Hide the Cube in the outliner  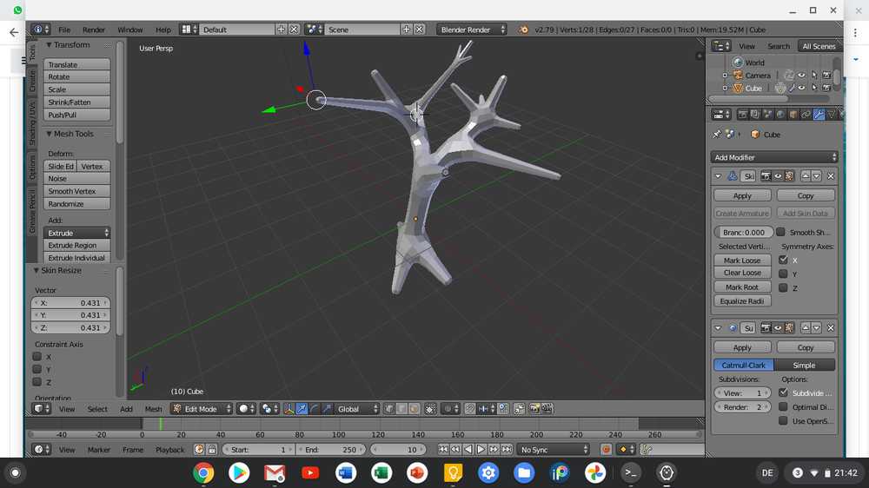[801, 89]
